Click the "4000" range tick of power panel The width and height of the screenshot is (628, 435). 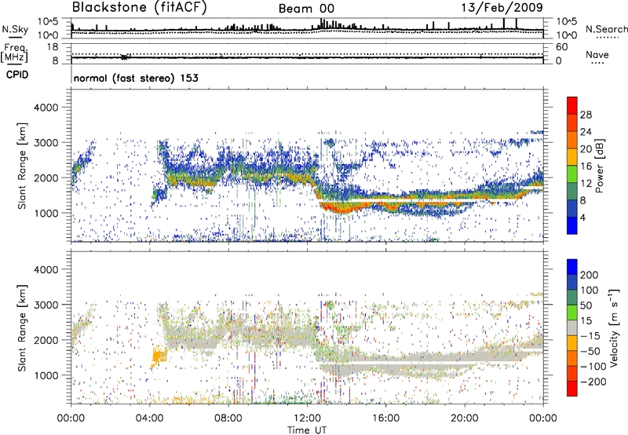(46, 108)
